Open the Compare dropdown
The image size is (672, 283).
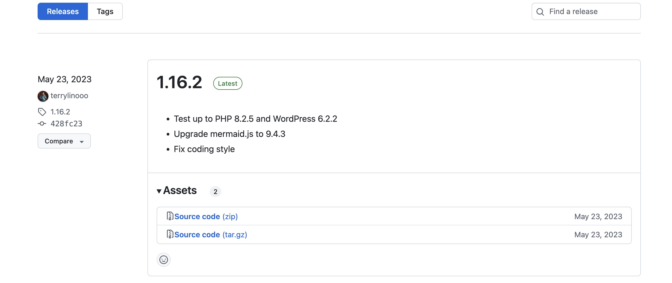click(x=64, y=141)
